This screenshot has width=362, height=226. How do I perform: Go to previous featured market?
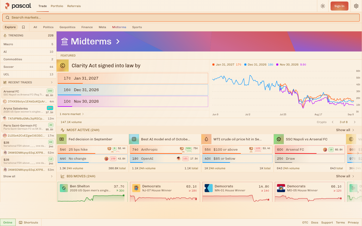tap(333, 122)
